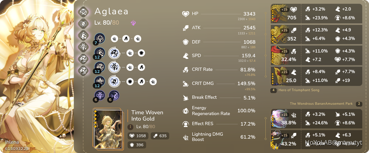
Task: Click the Lightning DMG Boost icon
Action: tap(185, 137)
